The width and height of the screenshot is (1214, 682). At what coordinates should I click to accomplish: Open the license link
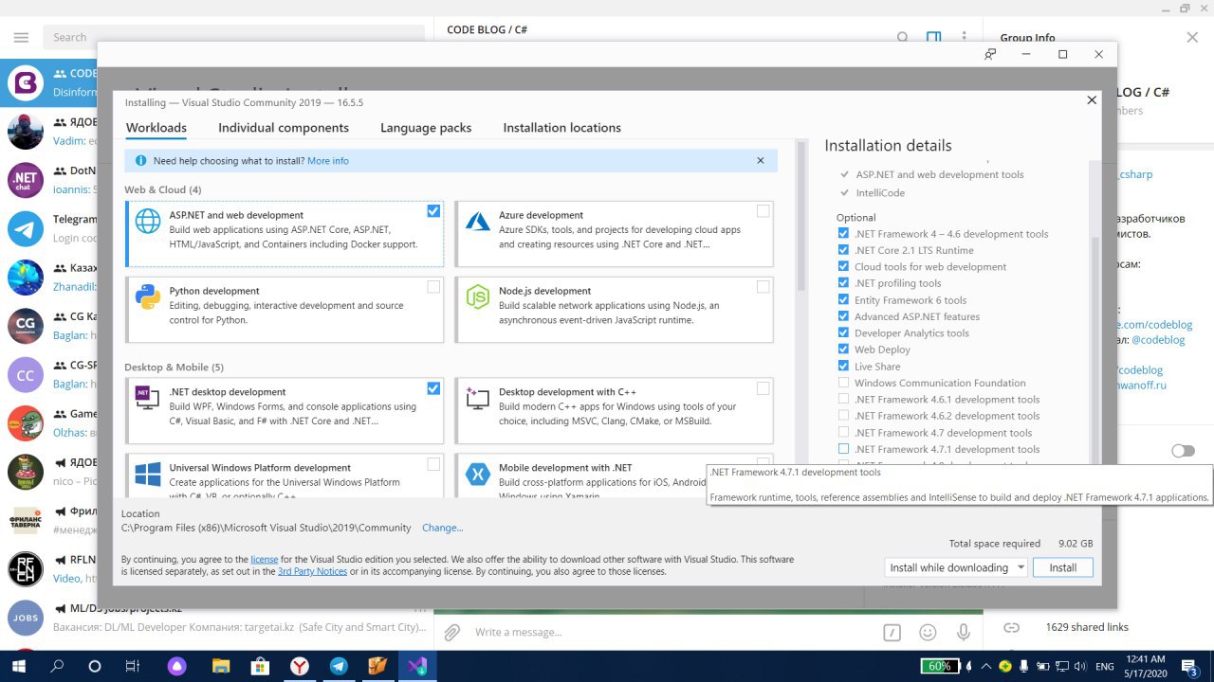[264, 560]
